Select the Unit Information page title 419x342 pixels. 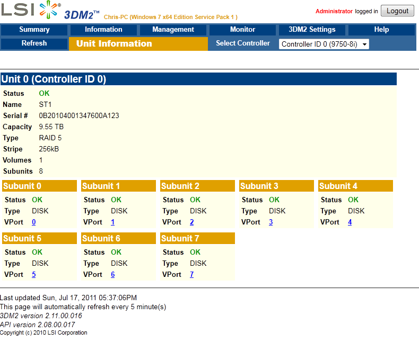click(114, 43)
